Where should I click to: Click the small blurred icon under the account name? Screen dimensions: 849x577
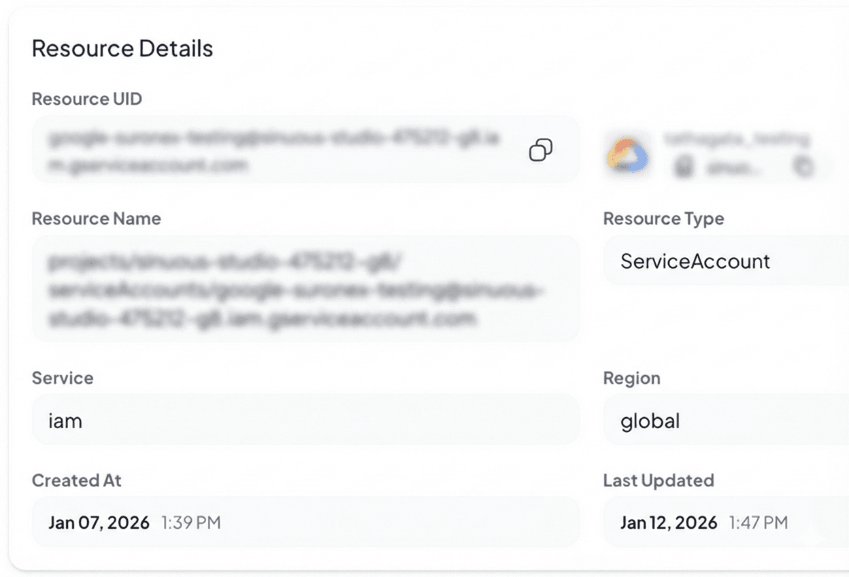point(683,167)
